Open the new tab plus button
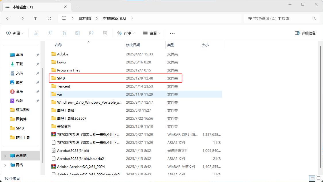This screenshot has width=323, height=182. 78,7
